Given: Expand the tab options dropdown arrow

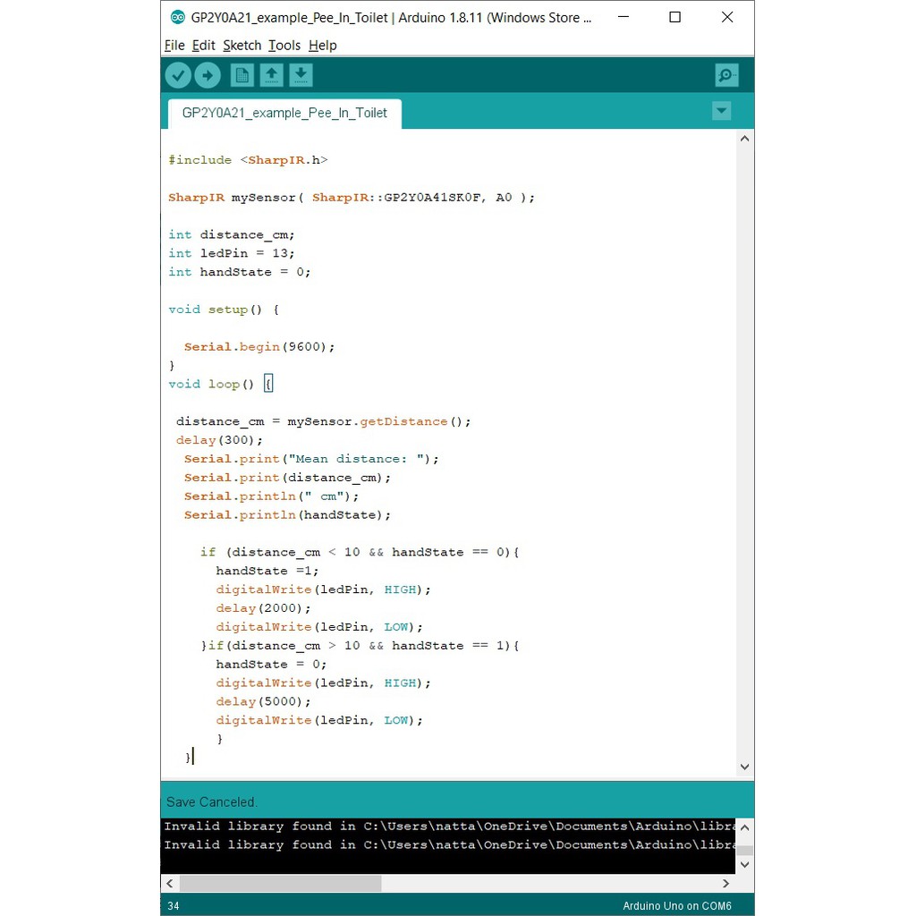Looking at the screenshot, I should tap(721, 111).
